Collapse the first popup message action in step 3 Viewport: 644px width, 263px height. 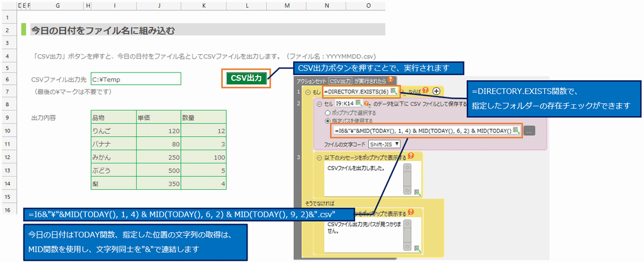coord(319,158)
